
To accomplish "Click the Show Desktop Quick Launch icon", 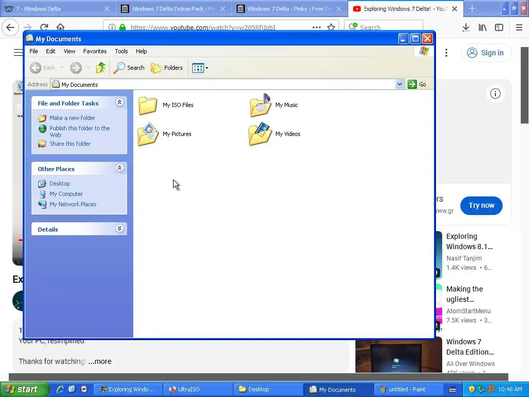I will pyautogui.click(x=72, y=390).
